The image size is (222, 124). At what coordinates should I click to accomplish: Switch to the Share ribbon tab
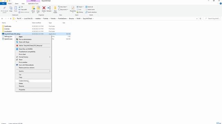pyautogui.click(x=17, y=3)
